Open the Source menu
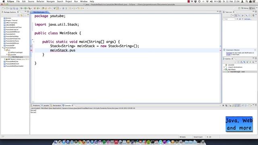Screen dimensions: 258x145 [31, 1]
